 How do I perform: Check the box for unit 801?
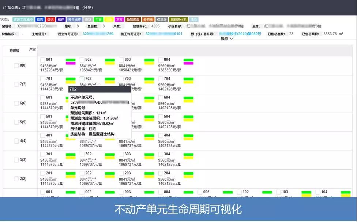(x=42, y=60)
